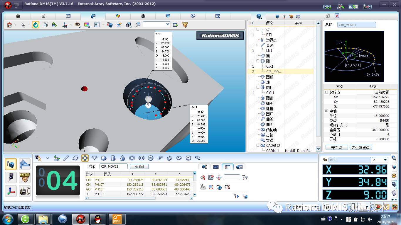This screenshot has width=401, height=225.
Task: Select the Ellipse feature tool icon
Action: [x=132, y=158]
